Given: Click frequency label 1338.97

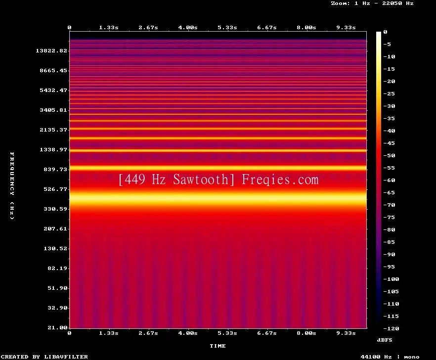Looking at the screenshot, I should coord(53,149).
